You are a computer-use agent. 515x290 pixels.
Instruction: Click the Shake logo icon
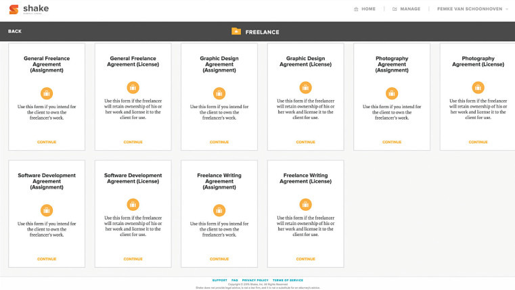coord(14,9)
